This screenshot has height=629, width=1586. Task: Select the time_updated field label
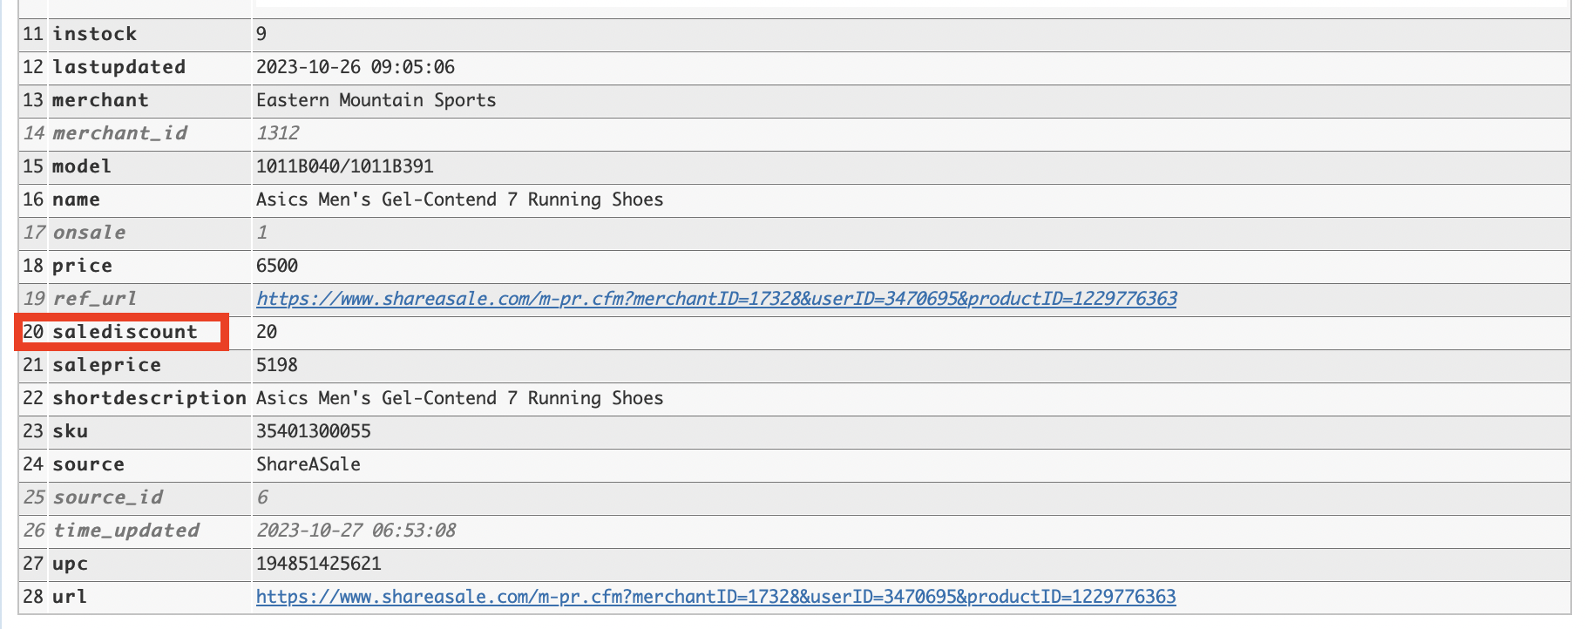pyautogui.click(x=125, y=531)
